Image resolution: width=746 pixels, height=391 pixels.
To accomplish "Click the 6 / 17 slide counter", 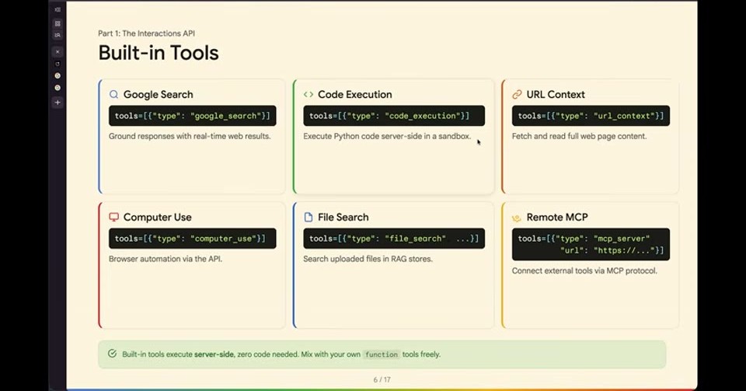I will point(382,379).
